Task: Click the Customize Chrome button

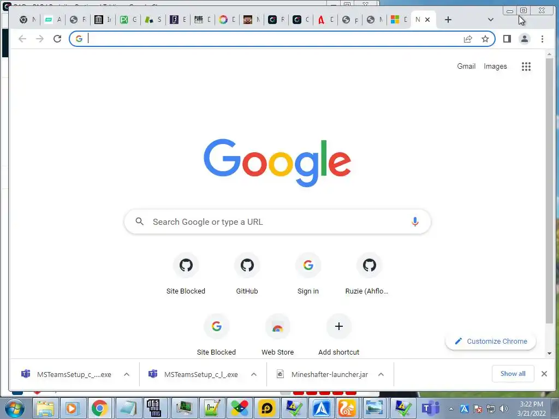Action: [x=491, y=342]
